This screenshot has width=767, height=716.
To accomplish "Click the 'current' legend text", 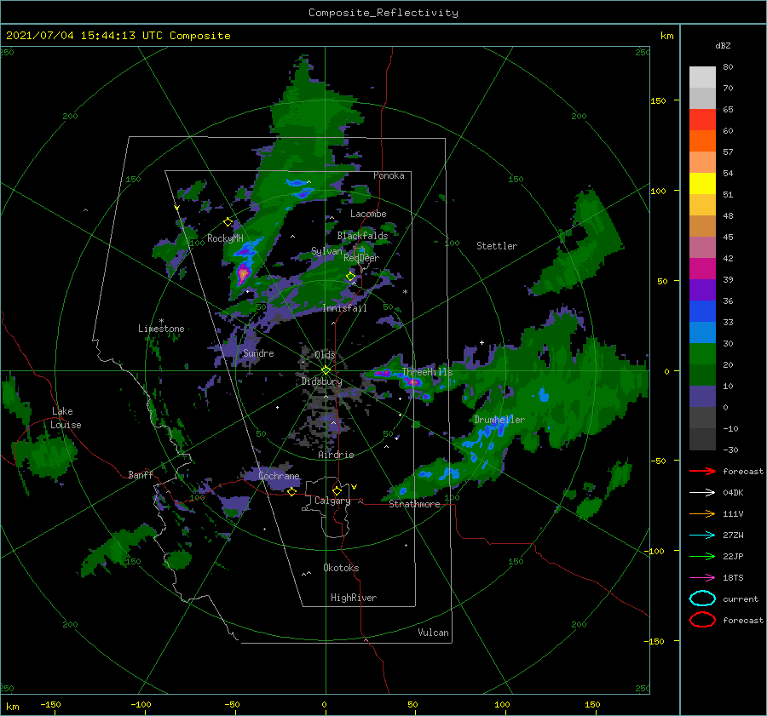I will 741,599.
